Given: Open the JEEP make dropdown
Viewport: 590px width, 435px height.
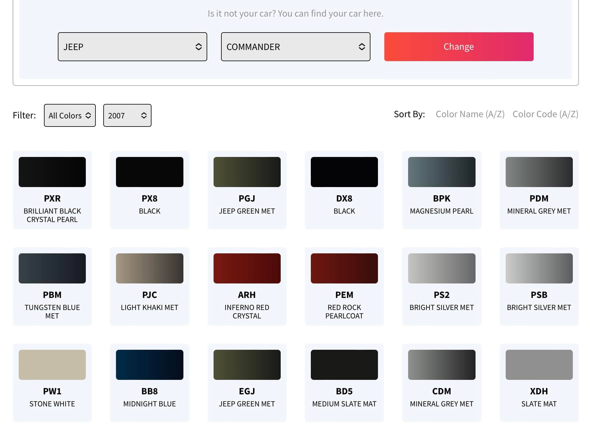Looking at the screenshot, I should point(132,47).
